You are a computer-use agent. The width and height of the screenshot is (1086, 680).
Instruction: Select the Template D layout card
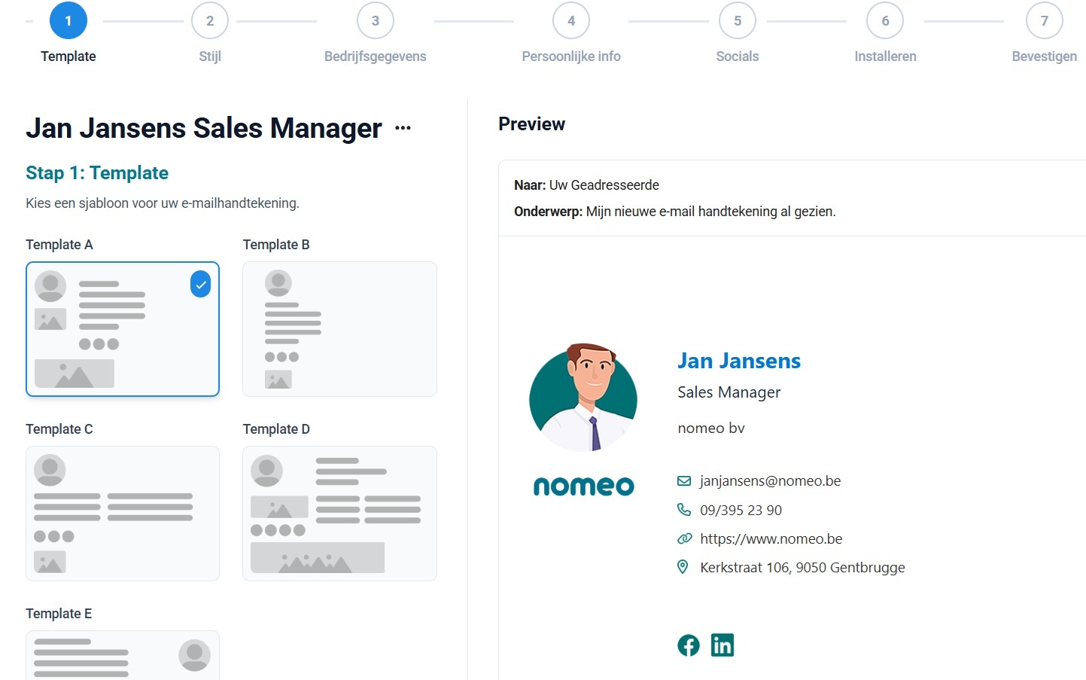tap(339, 514)
